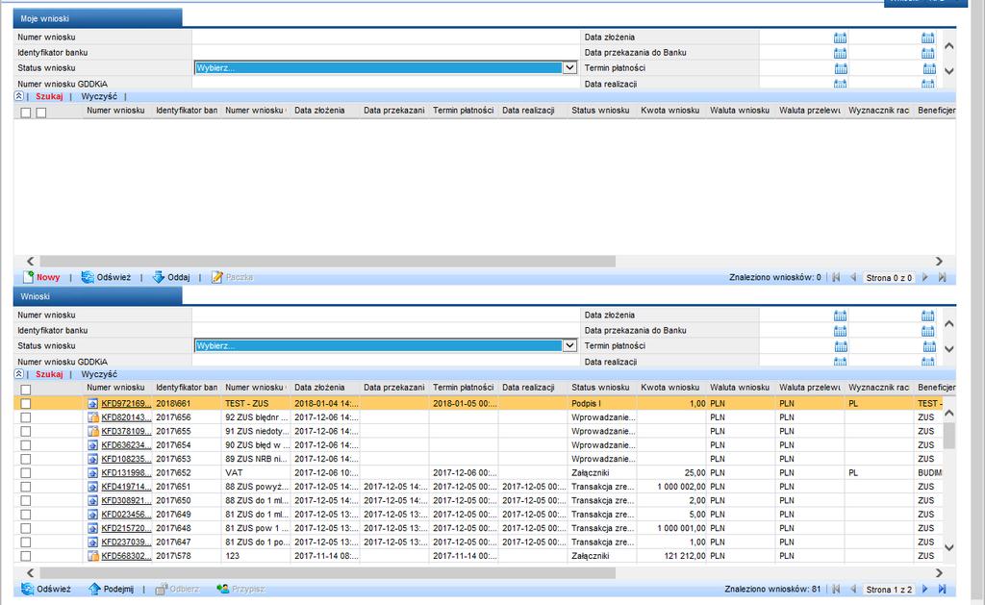
Task: Open first calendar for Data złożenia in Wnioski panel
Action: 840,315
